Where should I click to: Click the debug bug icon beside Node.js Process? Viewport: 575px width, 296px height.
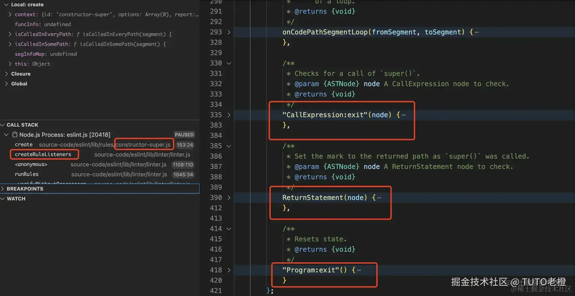pyautogui.click(x=15, y=135)
